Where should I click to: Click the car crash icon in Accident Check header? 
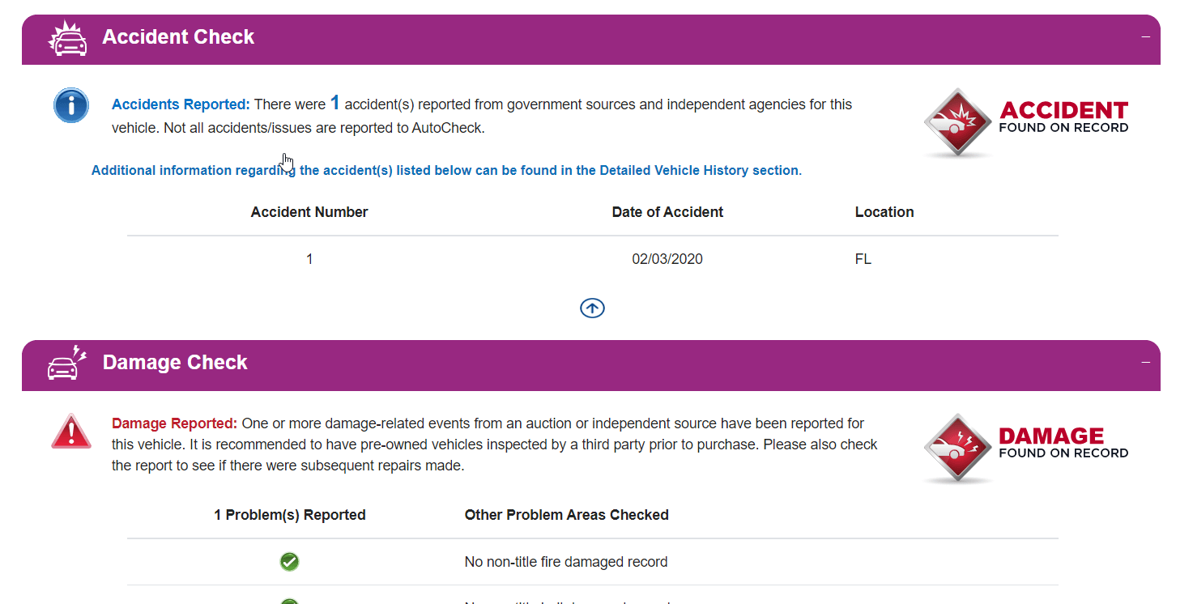[68, 38]
